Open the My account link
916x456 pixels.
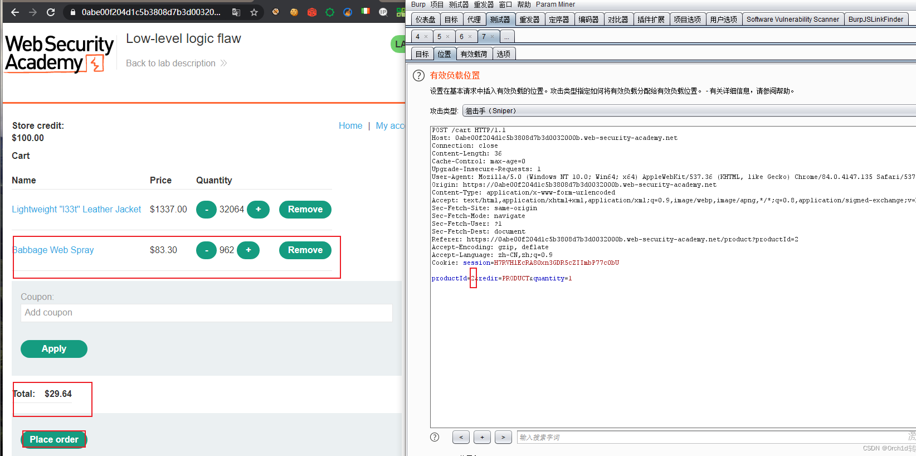click(x=390, y=126)
